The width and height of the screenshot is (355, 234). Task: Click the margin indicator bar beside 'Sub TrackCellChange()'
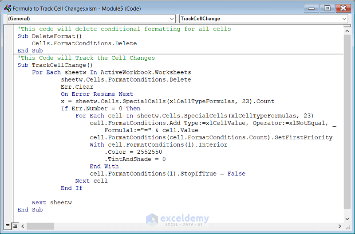pyautogui.click(x=8, y=65)
